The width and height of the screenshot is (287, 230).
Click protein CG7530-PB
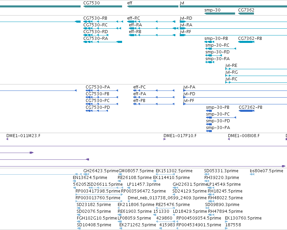[x=102, y=97]
